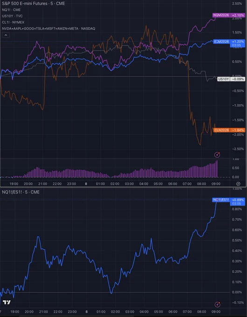Click the lightning event icon on the upper chart
Screen dimensions: 247x317
coord(217,155)
